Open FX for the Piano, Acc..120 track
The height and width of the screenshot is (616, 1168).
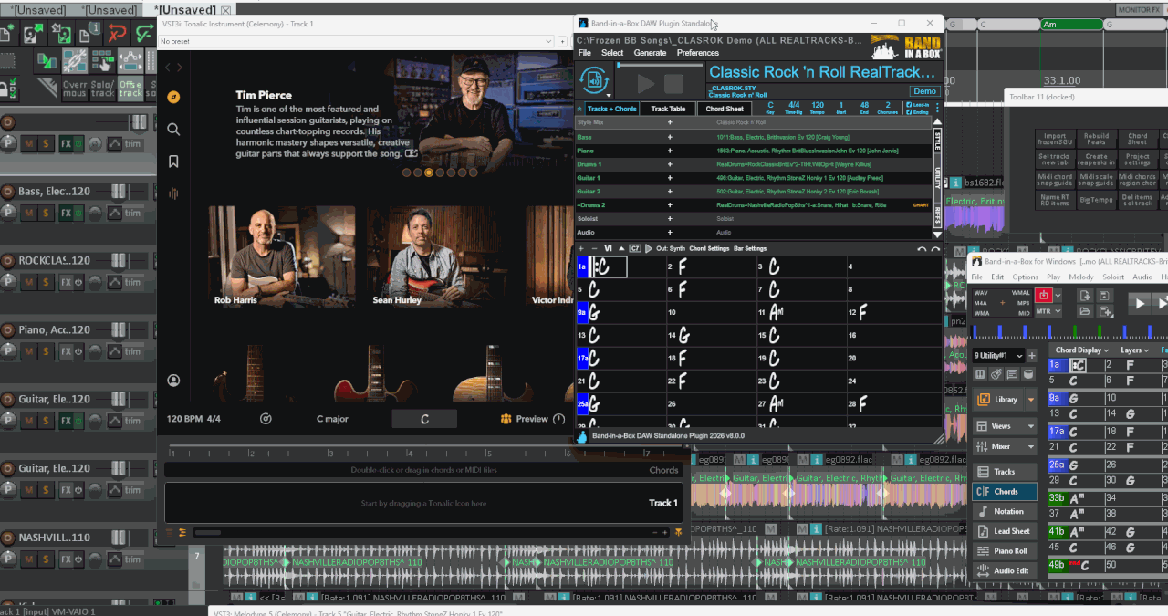67,352
